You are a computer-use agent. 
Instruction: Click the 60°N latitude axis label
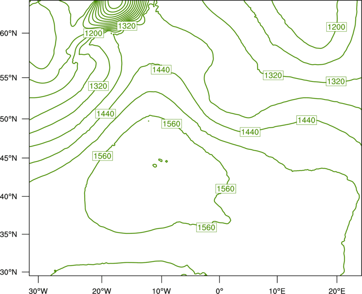point(9,33)
